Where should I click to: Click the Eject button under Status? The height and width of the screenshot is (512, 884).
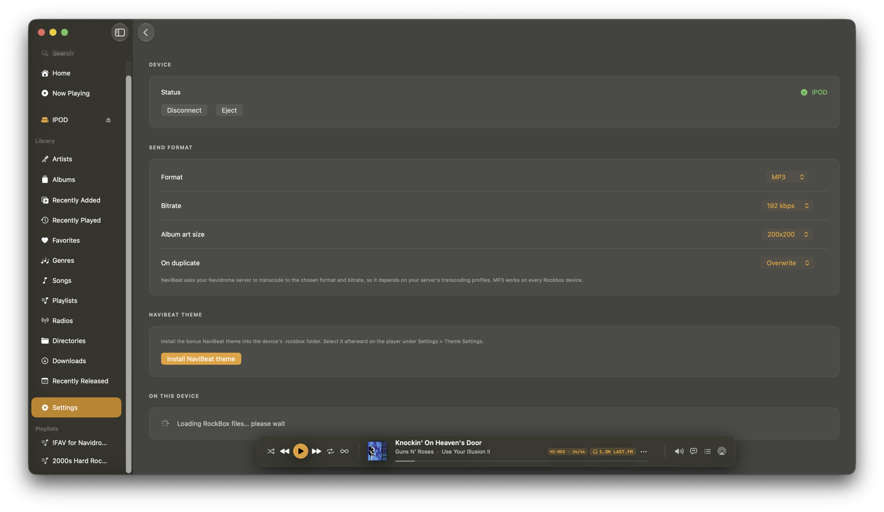229,110
